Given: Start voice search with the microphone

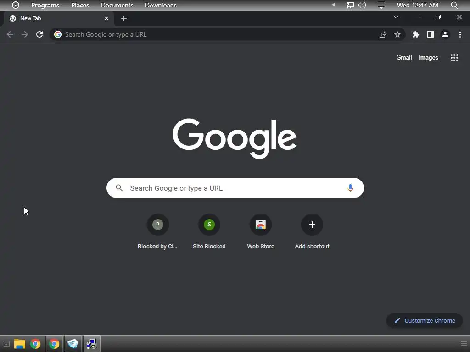Looking at the screenshot, I should 350,188.
